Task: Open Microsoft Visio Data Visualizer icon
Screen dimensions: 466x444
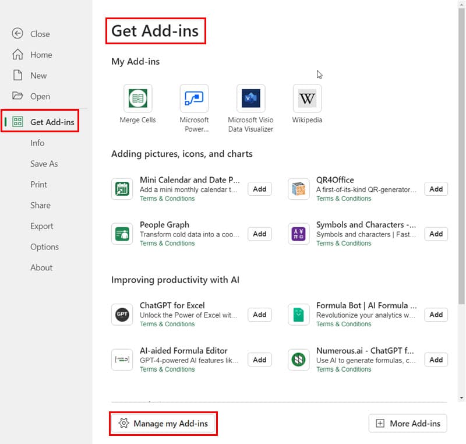Action: (251, 98)
